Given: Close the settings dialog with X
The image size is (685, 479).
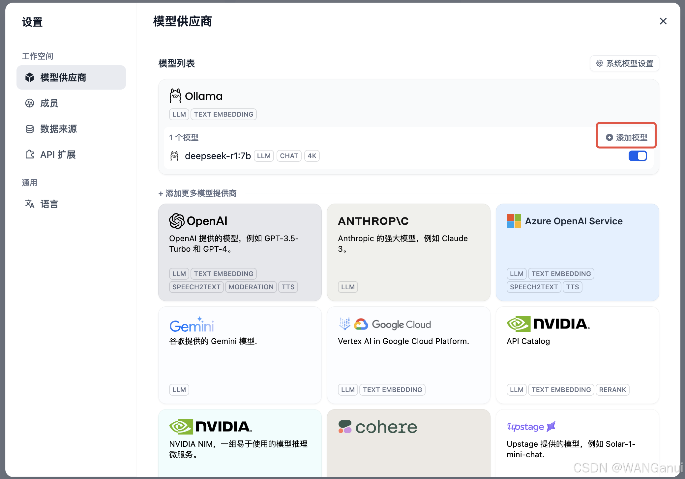Looking at the screenshot, I should [x=663, y=21].
